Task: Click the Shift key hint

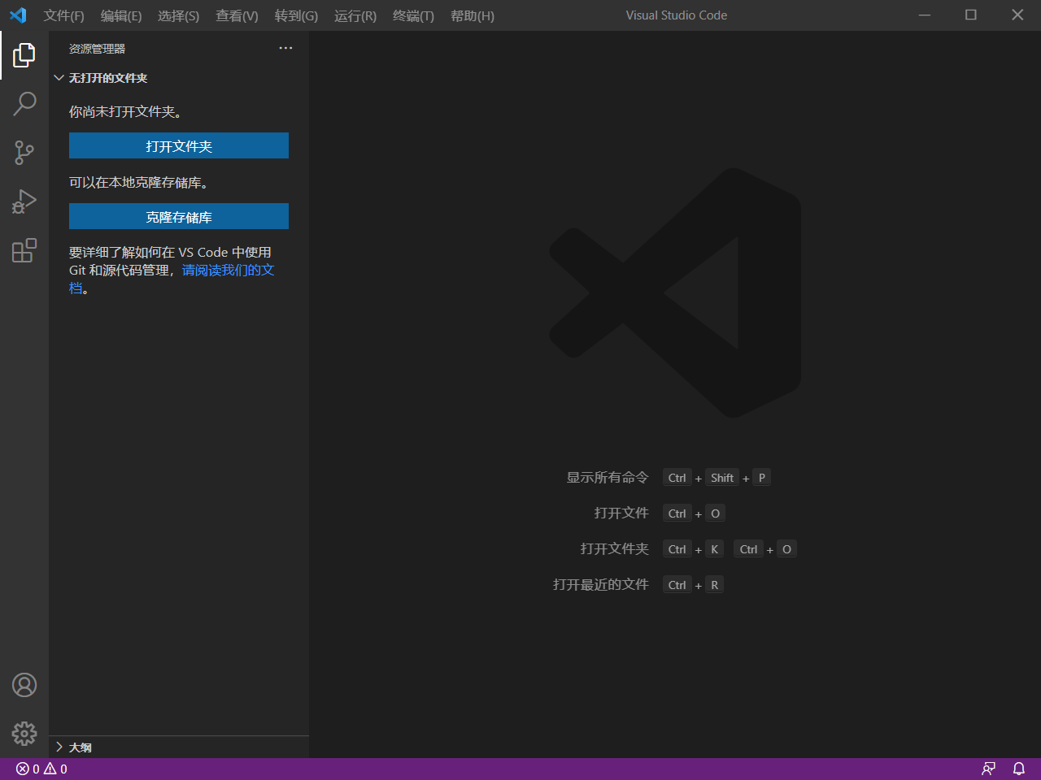Action: [x=722, y=478]
